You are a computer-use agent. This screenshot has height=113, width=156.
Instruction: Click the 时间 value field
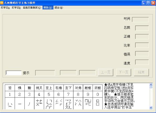pyautogui.click(x=140, y=20)
